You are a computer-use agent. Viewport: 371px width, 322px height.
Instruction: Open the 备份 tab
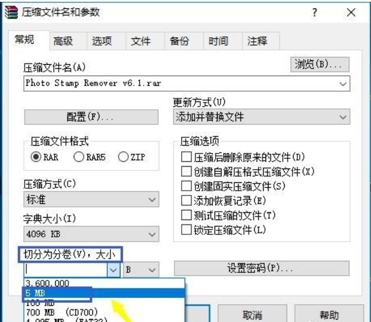[179, 41]
